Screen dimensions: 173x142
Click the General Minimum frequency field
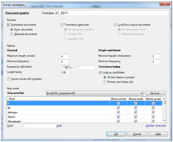(65, 62)
